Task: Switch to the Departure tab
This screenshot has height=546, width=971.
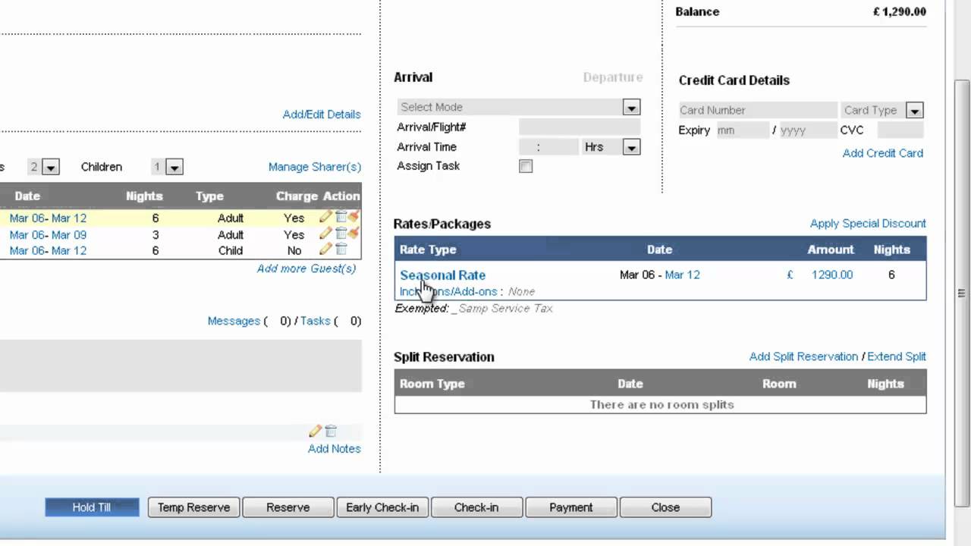Action: pos(613,77)
